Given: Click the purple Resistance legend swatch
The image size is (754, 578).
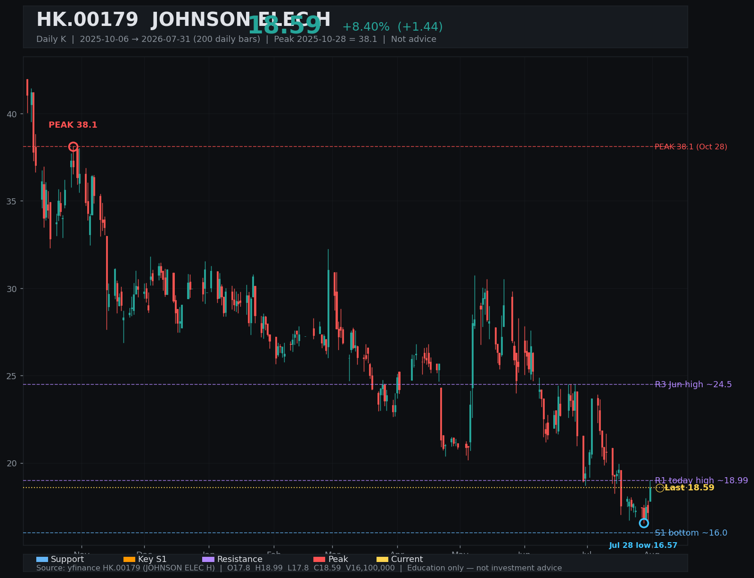Looking at the screenshot, I should coord(208,559).
